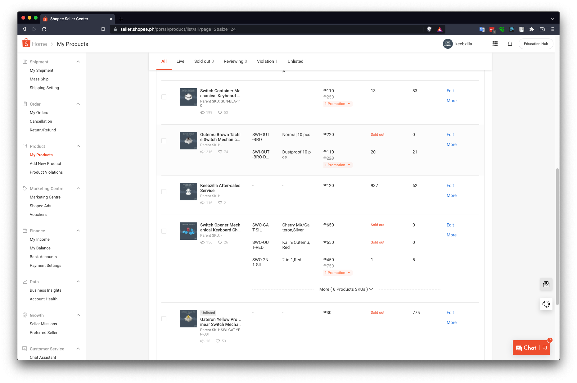577x383 pixels.
Task: Switch to the Sold out tab
Action: (204, 61)
